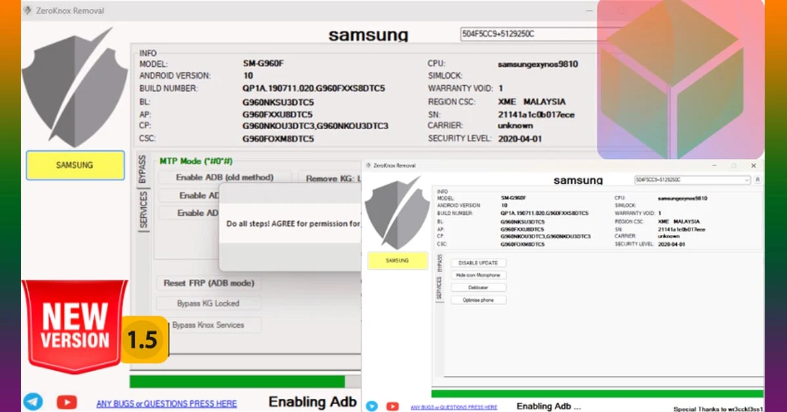The height and width of the screenshot is (412, 787).
Task: Click Special Thanks text in front window
Action: coord(718,409)
